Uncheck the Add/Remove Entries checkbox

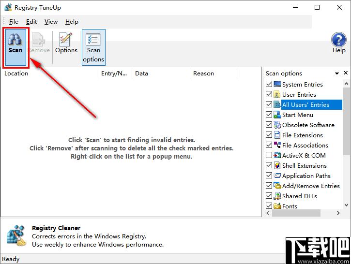pyautogui.click(x=269, y=186)
